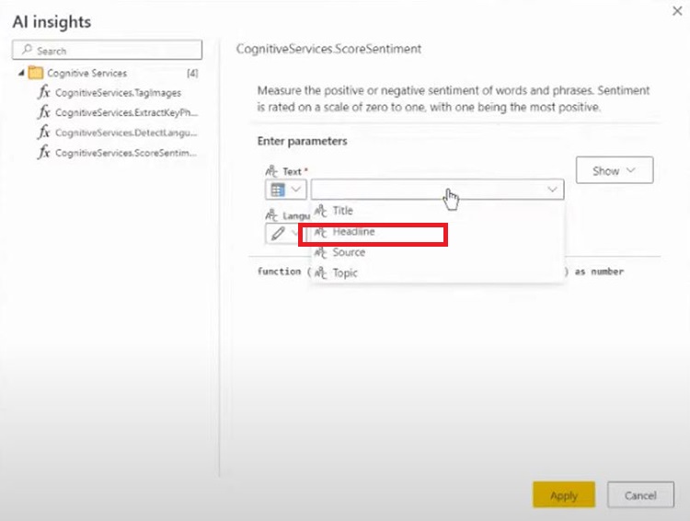Collapse the Cognitive Services folder triangle
Viewport: 690px width, 521px height.
pos(21,73)
